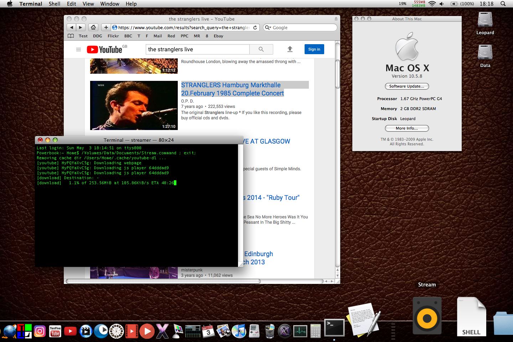Open the Shell menu
Viewport: 513px width, 342px height.
tap(55, 4)
